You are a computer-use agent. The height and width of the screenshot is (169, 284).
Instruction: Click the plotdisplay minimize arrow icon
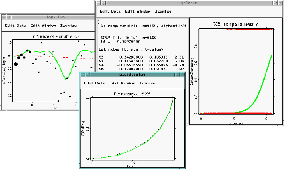click(177, 74)
